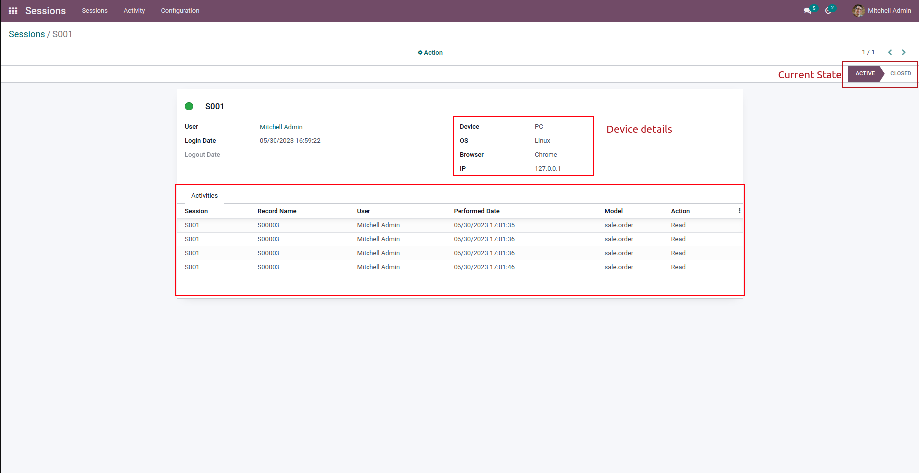The image size is (919, 473).
Task: Click the S001 session name heading
Action: point(215,107)
